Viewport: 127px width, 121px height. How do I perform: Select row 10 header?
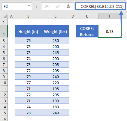(x=4, y=83)
